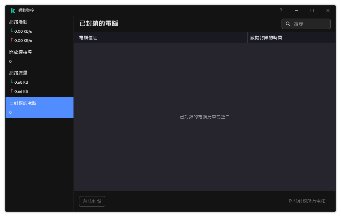341x217 pixels.
Task: Click the empty blocked computers list message
Action: click(205, 117)
